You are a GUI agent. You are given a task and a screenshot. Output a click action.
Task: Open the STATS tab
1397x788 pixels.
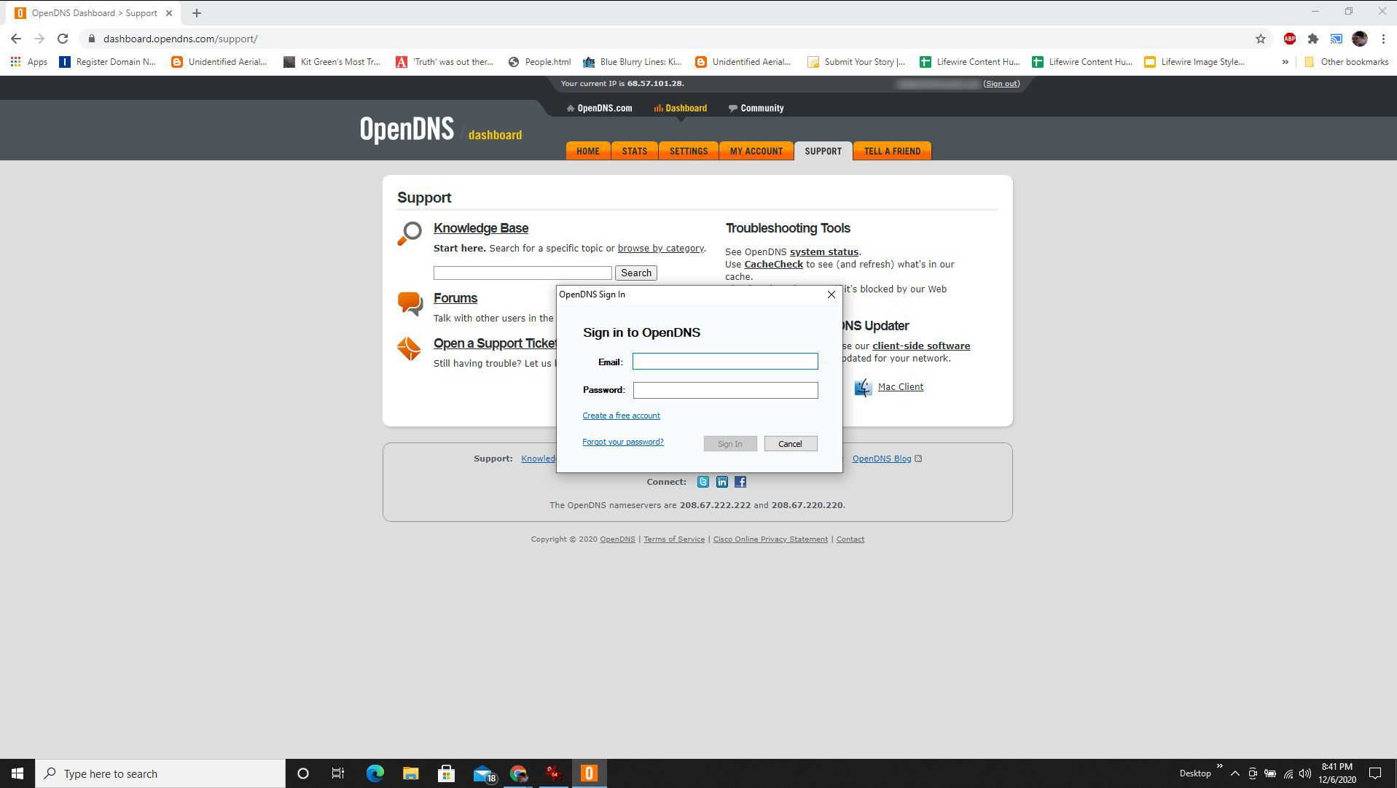(634, 151)
